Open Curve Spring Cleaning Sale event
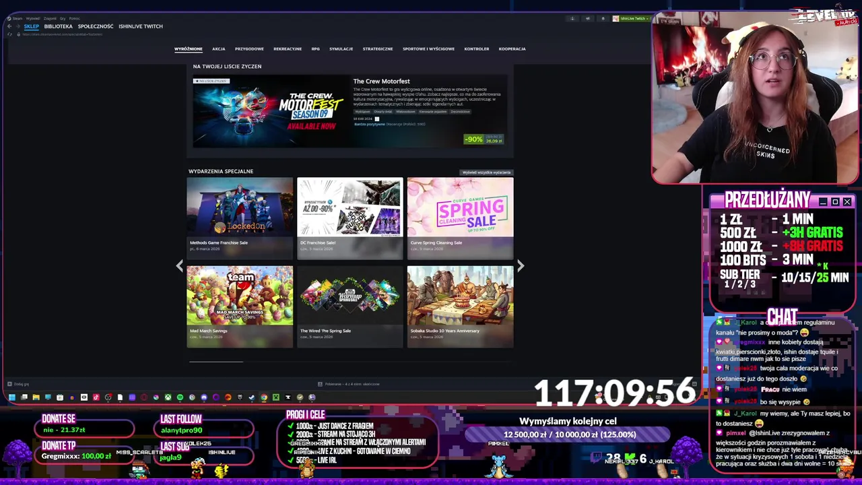 coord(460,218)
